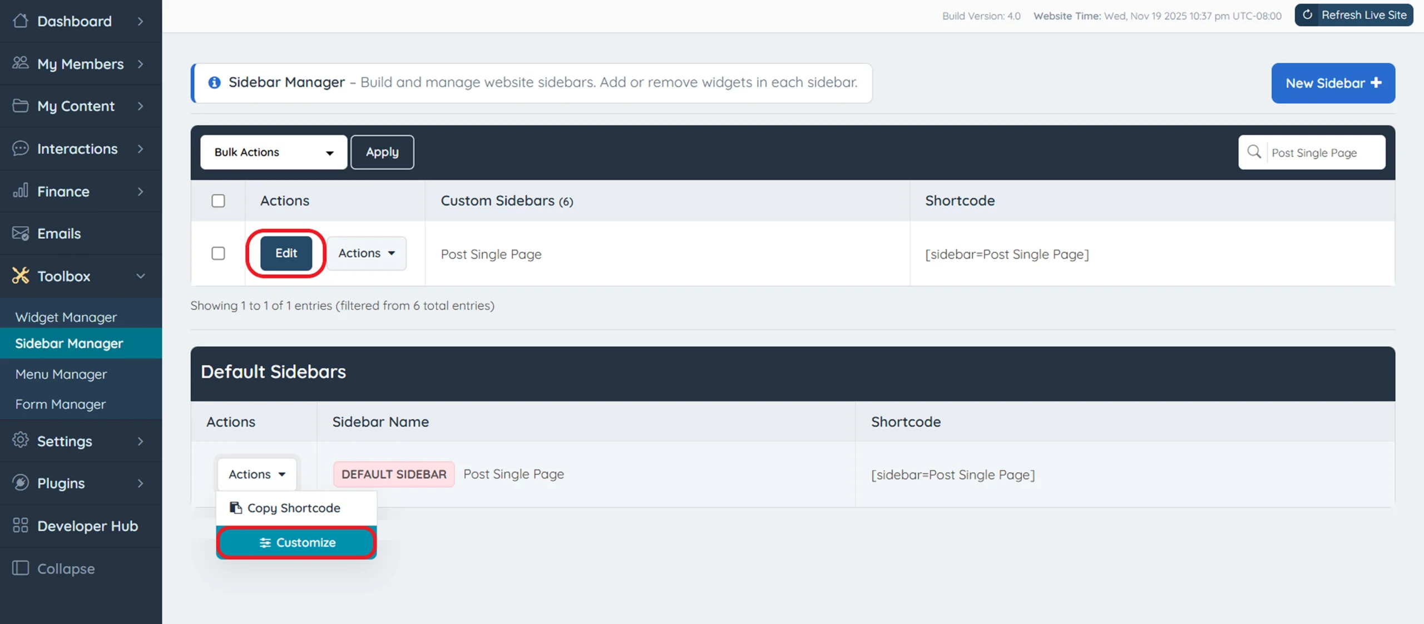
Task: Click the Plugins icon in sidebar
Action: [x=21, y=483]
